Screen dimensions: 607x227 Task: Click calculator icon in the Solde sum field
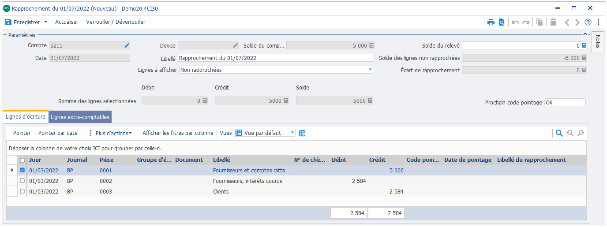370,101
